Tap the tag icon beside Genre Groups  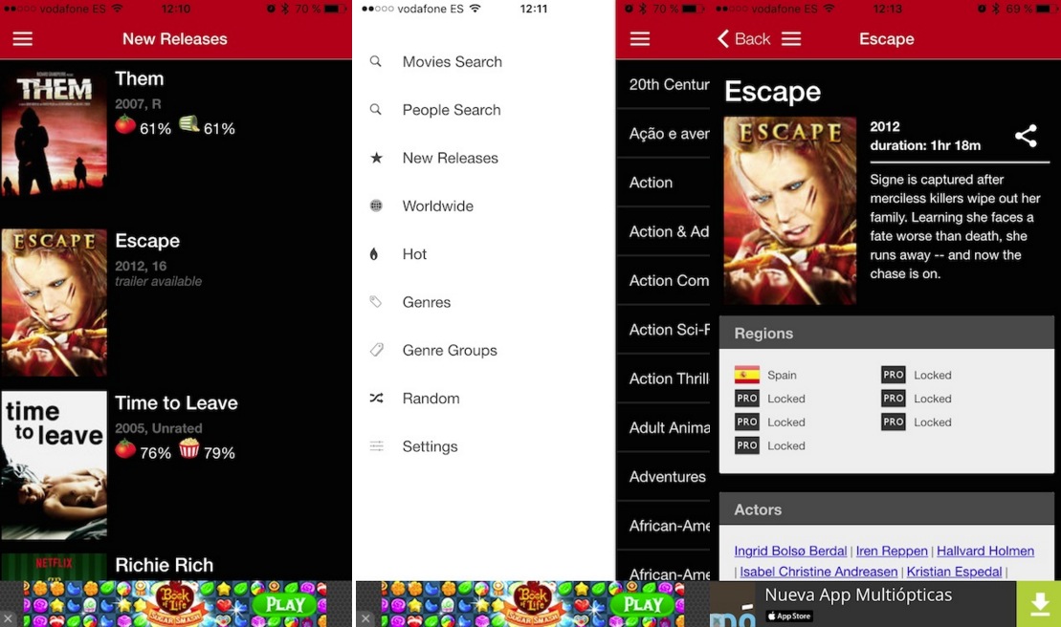click(x=376, y=349)
